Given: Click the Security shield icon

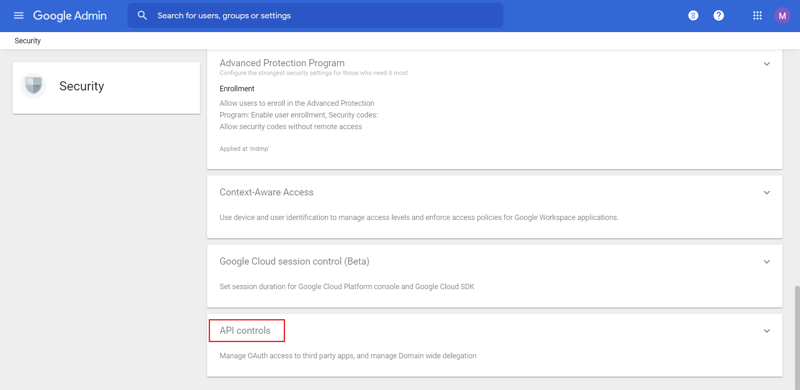Looking at the screenshot, I should tap(33, 86).
